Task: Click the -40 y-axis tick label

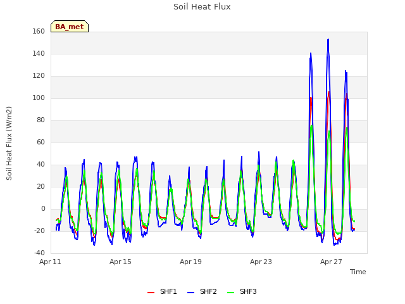Action: click(x=39, y=253)
